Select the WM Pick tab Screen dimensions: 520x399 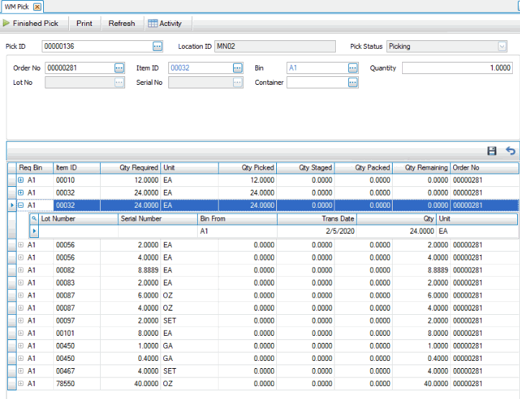point(18,6)
